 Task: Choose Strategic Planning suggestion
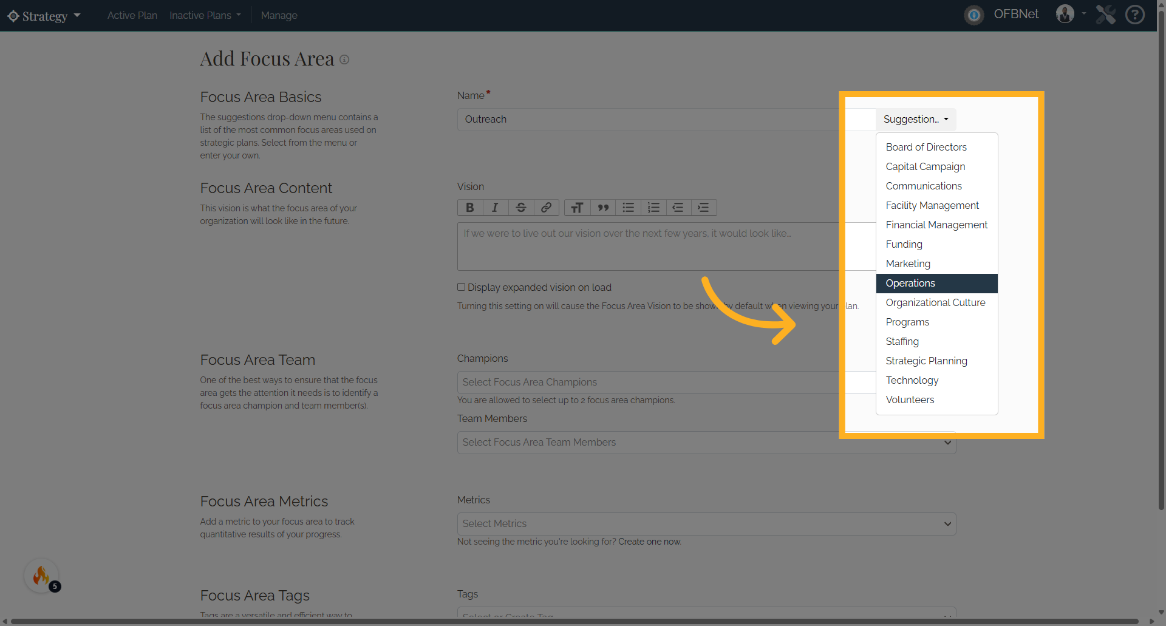tap(936, 361)
